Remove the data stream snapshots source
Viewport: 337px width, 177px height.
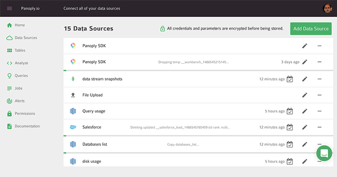click(x=319, y=79)
